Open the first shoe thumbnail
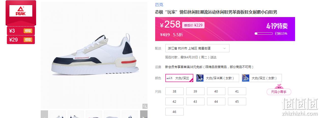The image size is (320, 118). (58, 114)
